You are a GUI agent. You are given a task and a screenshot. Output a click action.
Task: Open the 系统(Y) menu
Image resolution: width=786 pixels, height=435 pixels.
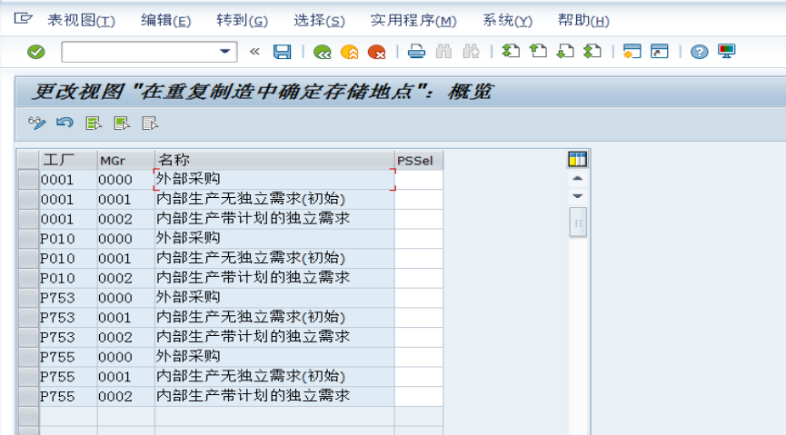pyautogui.click(x=507, y=21)
